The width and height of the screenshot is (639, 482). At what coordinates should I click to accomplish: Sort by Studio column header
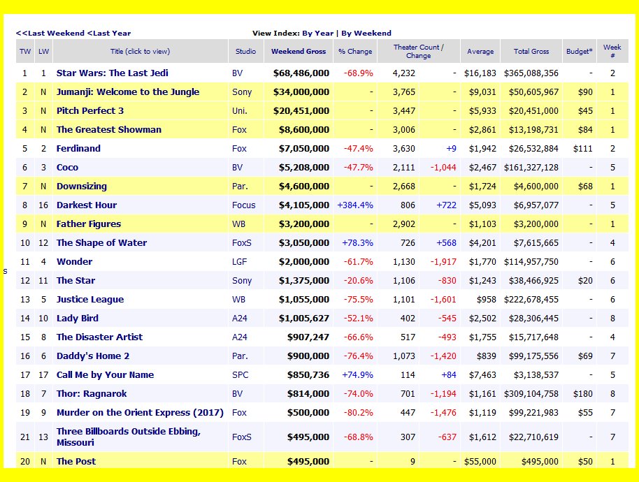(245, 51)
